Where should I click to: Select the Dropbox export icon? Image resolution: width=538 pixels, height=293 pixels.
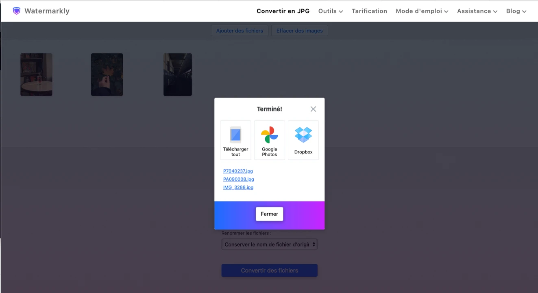pyautogui.click(x=303, y=140)
